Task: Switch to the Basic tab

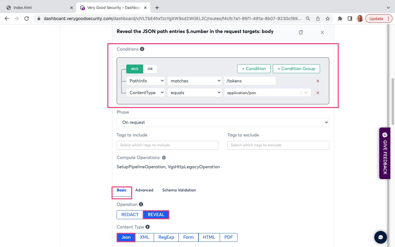Action: click(122, 190)
